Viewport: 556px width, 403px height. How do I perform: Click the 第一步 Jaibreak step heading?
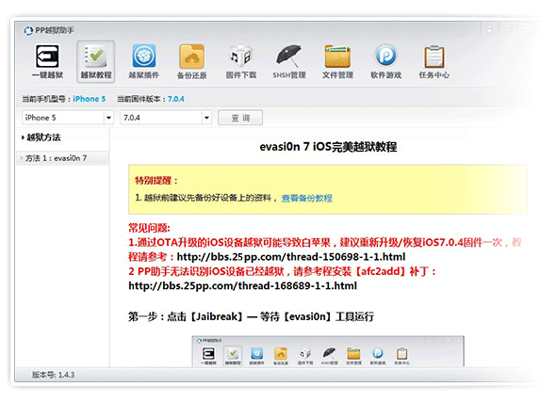[x=251, y=316]
